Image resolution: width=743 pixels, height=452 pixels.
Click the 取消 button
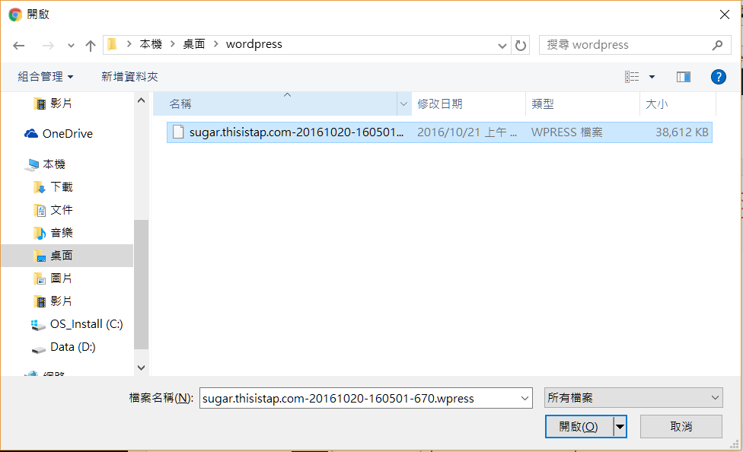[681, 427]
